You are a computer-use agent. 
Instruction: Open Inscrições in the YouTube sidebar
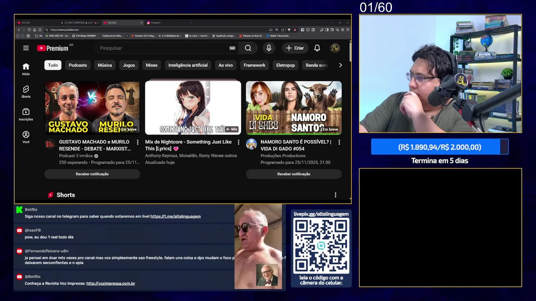pos(26,115)
